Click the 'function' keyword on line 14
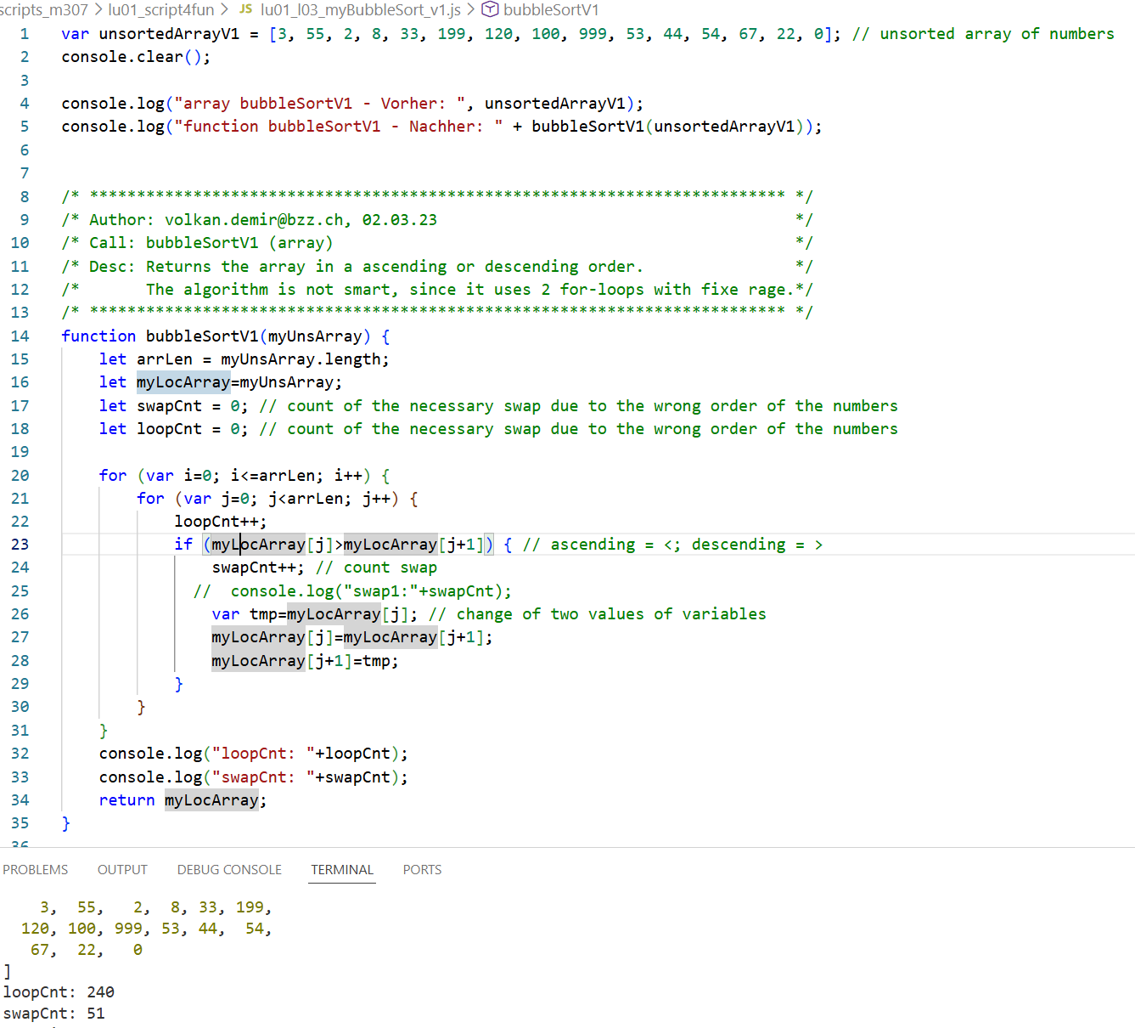The width and height of the screenshot is (1135, 1028). tap(98, 336)
